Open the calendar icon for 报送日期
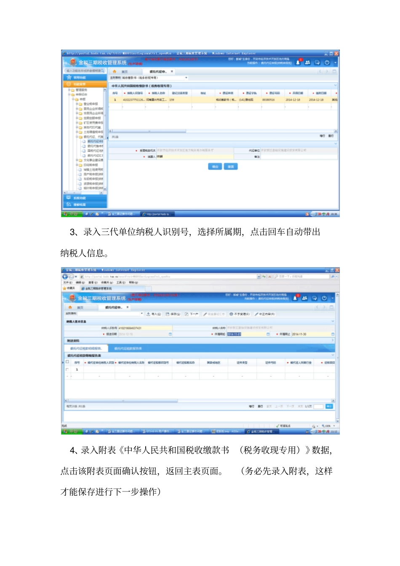 tap(171, 334)
